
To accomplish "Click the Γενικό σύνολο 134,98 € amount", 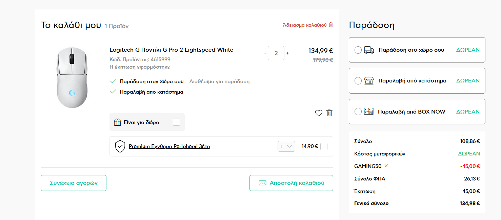I will [x=470, y=203].
